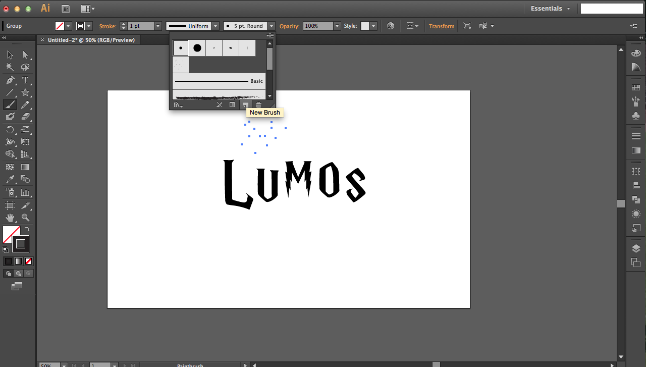
Task: Switch to the Untitled-2 document tab
Action: point(91,40)
